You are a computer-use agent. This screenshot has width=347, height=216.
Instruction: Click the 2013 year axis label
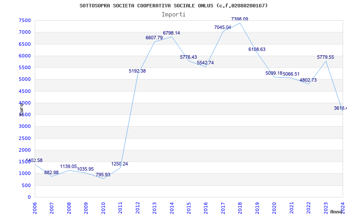155,209
